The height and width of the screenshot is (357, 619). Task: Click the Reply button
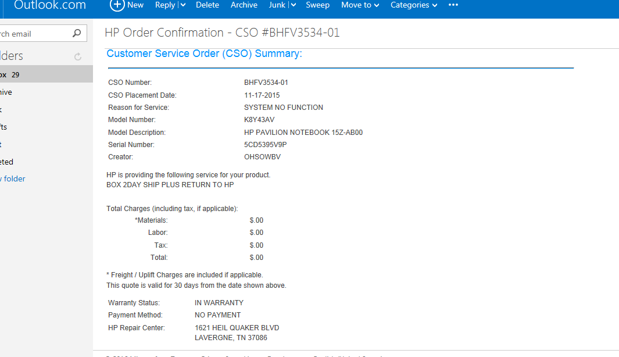coord(165,5)
